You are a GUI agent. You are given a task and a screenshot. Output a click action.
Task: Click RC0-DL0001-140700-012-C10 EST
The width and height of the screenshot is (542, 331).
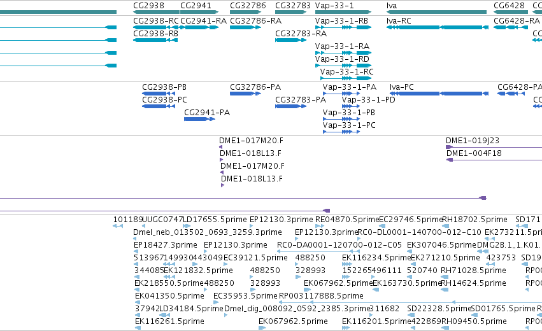(x=419, y=232)
